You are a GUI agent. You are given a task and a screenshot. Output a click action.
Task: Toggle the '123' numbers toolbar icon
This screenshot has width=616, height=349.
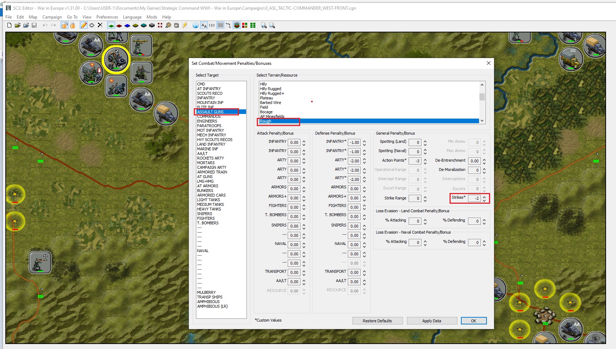click(x=212, y=25)
